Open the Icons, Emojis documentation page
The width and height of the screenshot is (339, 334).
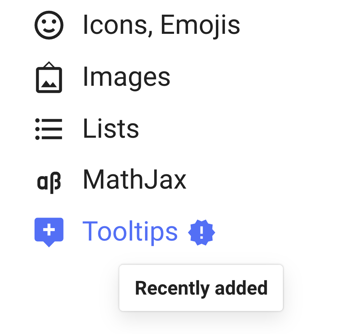[161, 24]
